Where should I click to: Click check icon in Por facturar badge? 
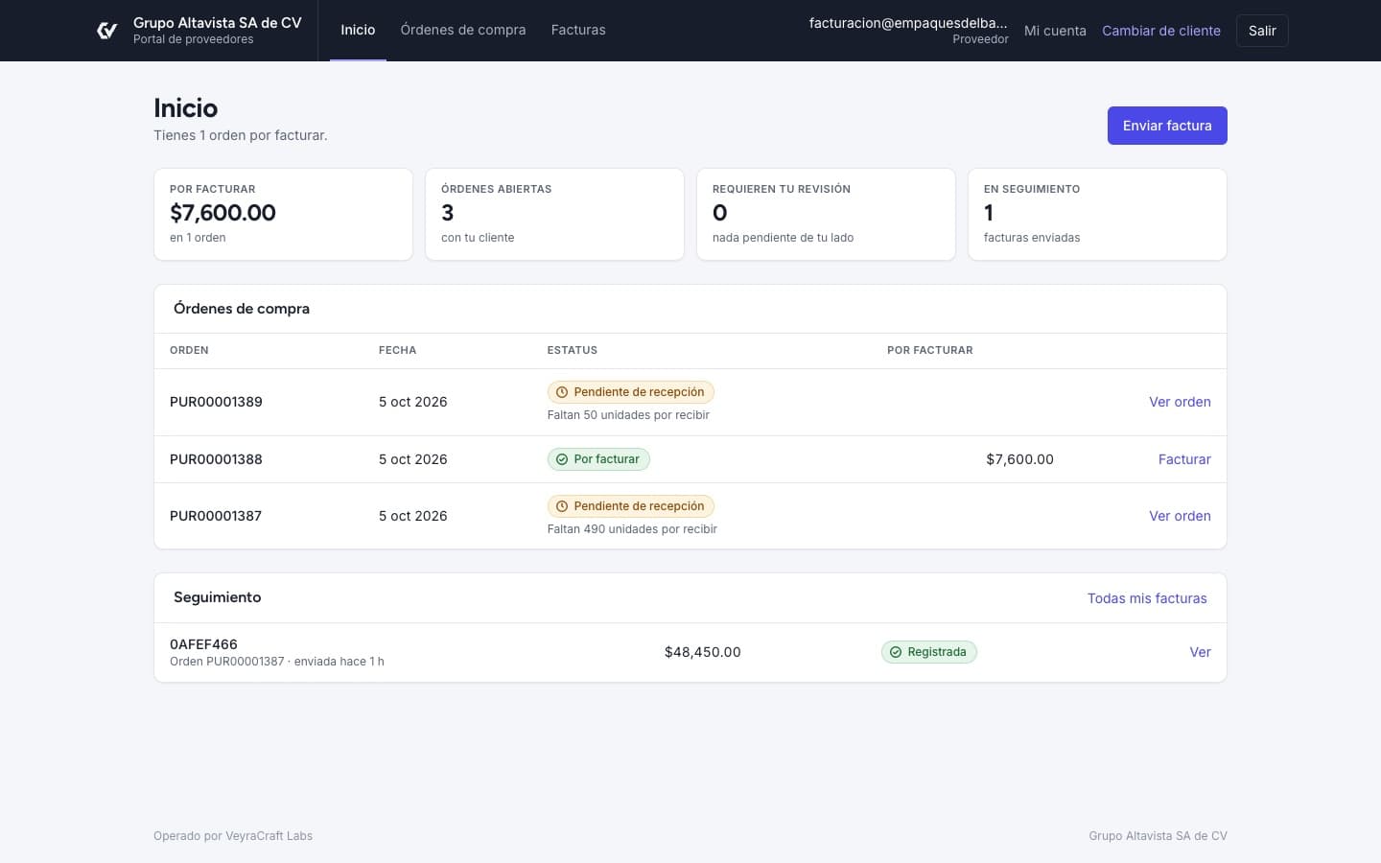562,459
